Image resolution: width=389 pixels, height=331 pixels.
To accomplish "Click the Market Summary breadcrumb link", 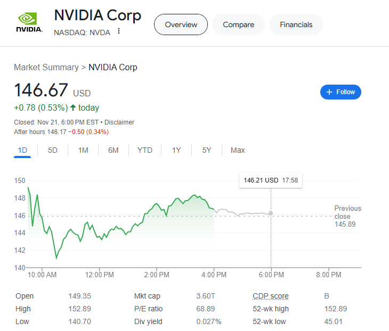I will 46,67.
